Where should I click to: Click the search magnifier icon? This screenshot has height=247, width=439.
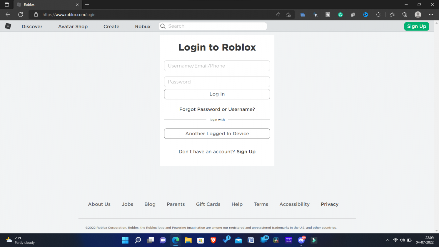(163, 26)
